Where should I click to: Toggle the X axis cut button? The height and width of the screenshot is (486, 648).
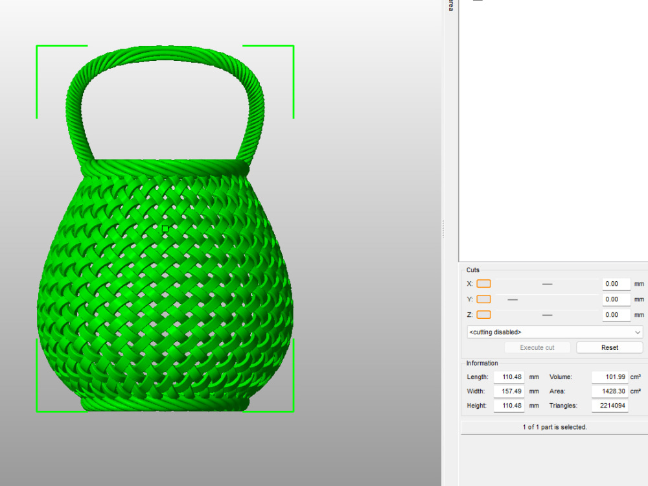click(x=483, y=284)
